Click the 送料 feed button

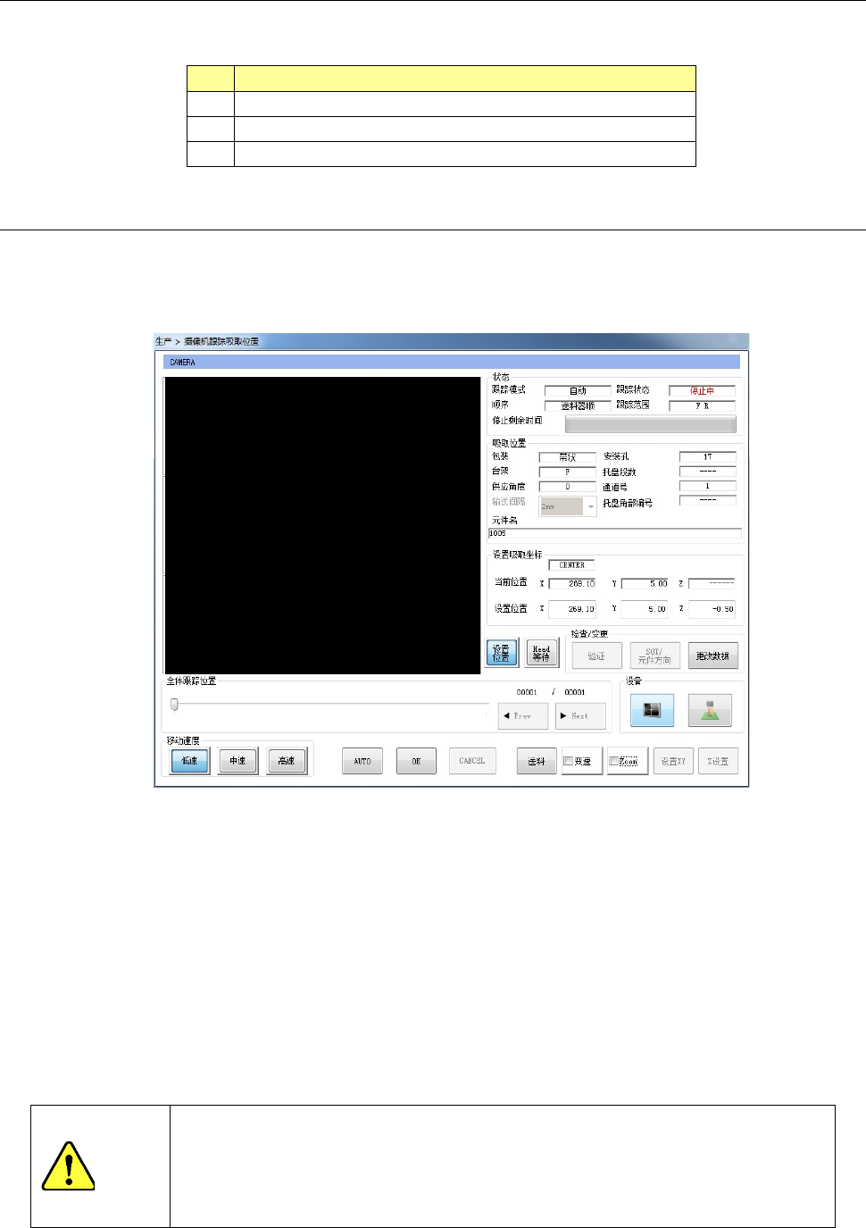click(x=537, y=761)
